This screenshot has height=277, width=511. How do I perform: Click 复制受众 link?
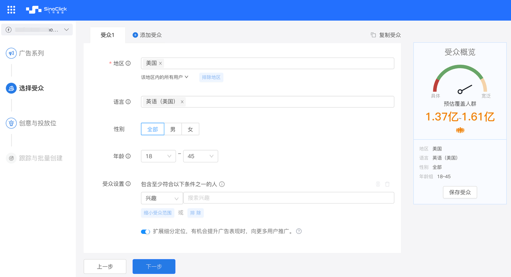coord(390,35)
